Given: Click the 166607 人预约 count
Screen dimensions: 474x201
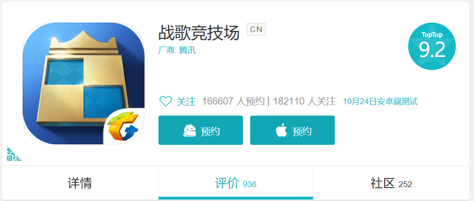Looking at the screenshot, I should click(233, 101).
